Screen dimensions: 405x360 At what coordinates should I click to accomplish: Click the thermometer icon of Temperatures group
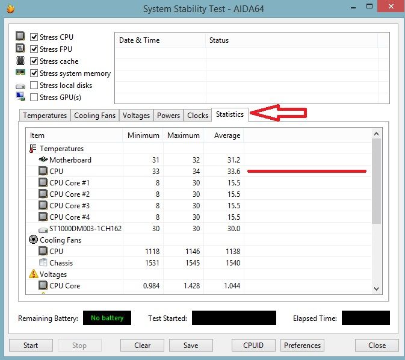coord(33,148)
